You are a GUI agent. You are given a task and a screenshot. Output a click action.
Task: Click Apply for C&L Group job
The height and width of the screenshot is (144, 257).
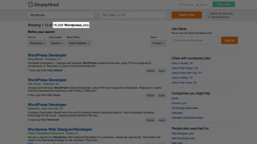click(161, 95)
